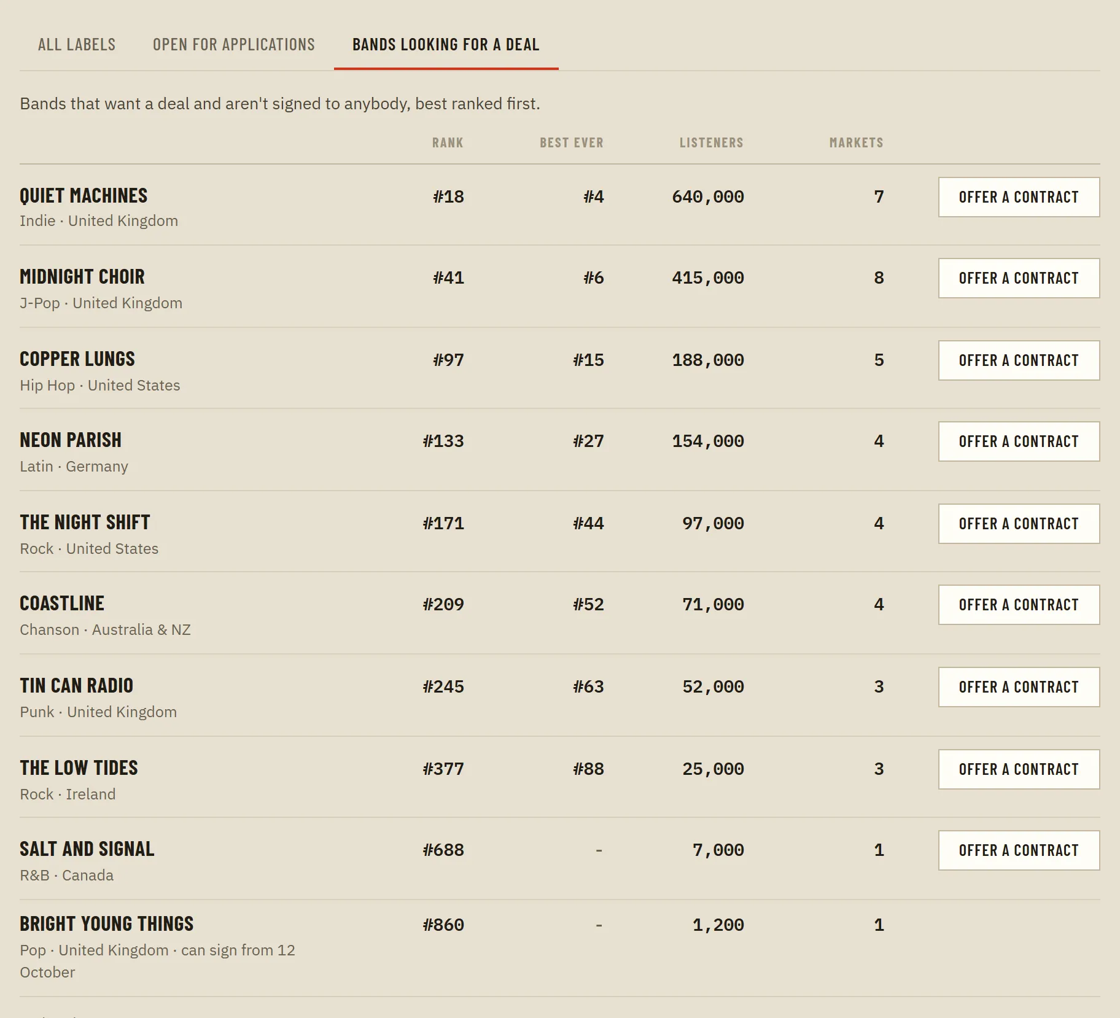Image resolution: width=1120 pixels, height=1018 pixels.
Task: Click the rank value #18
Action: (448, 197)
